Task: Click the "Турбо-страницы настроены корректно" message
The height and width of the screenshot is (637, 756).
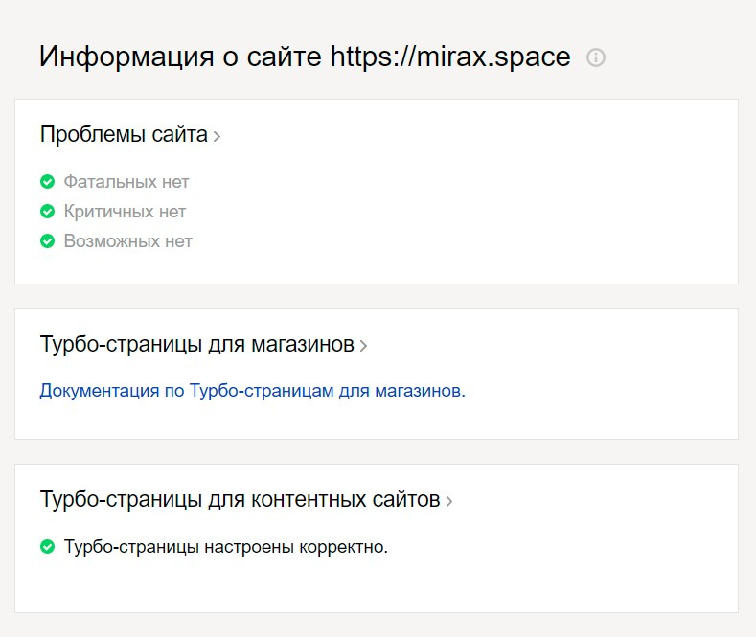Action: 225,548
